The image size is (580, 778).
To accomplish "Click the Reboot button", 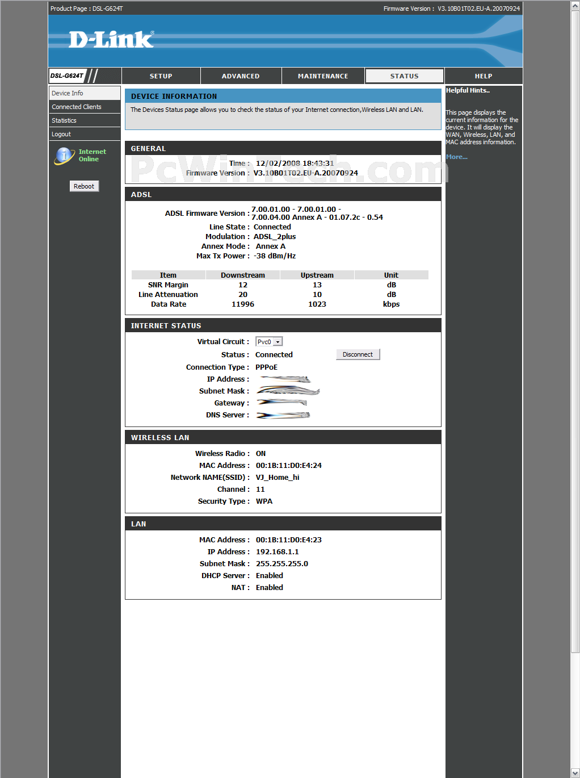I will click(84, 186).
